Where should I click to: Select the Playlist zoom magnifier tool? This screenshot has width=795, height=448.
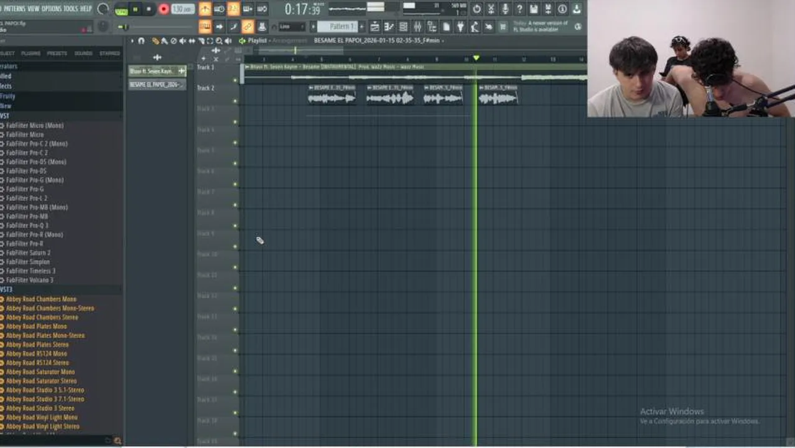tap(218, 41)
